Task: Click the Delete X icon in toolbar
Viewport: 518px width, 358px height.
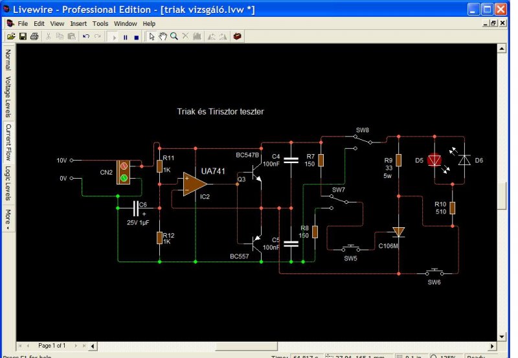Action: point(186,36)
